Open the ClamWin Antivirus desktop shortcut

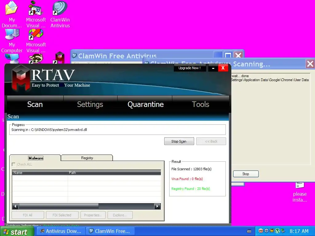(60, 14)
